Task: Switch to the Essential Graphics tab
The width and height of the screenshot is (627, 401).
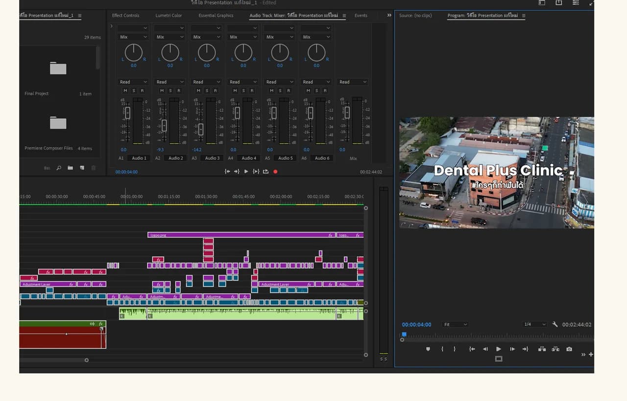Action: point(216,16)
